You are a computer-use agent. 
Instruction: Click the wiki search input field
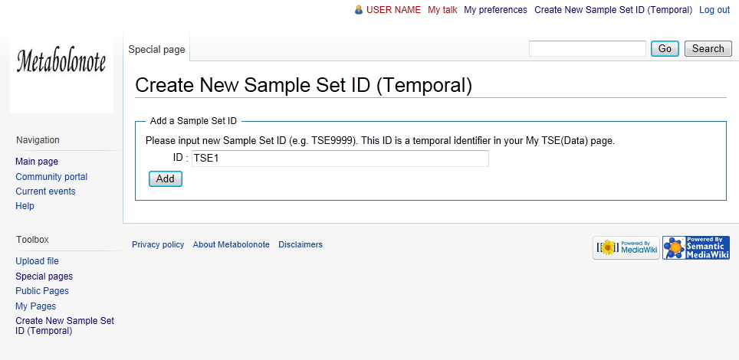(587, 49)
